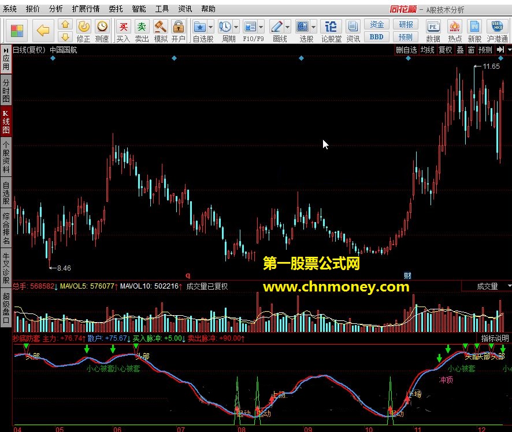Open the chart header options dropdown arrow

pos(509,50)
